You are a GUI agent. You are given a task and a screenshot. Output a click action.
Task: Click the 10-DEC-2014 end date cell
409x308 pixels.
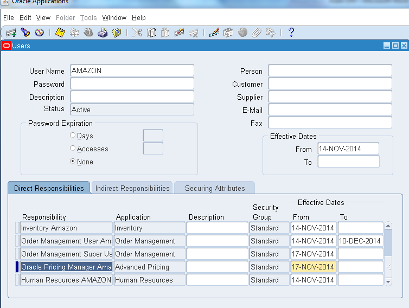(360, 241)
